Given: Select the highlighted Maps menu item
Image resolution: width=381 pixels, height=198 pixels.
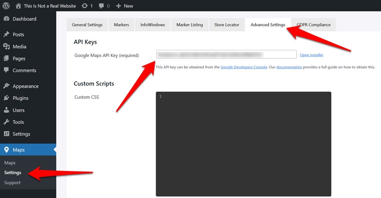Looking at the screenshot, I should pos(28,150).
